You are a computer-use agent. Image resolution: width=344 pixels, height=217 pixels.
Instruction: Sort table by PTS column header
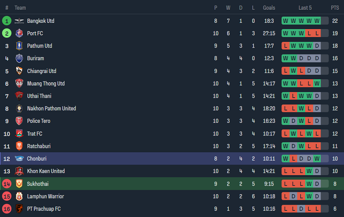click(x=335, y=8)
